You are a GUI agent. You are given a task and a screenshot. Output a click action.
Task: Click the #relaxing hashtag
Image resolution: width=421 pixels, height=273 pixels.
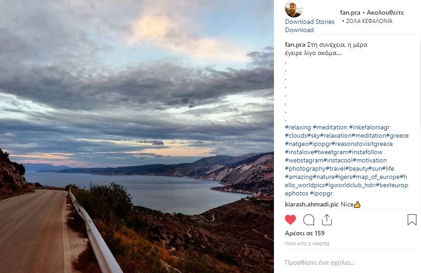point(298,127)
